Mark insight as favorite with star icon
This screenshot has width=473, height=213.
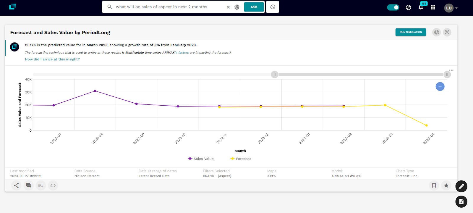pyautogui.click(x=446, y=185)
